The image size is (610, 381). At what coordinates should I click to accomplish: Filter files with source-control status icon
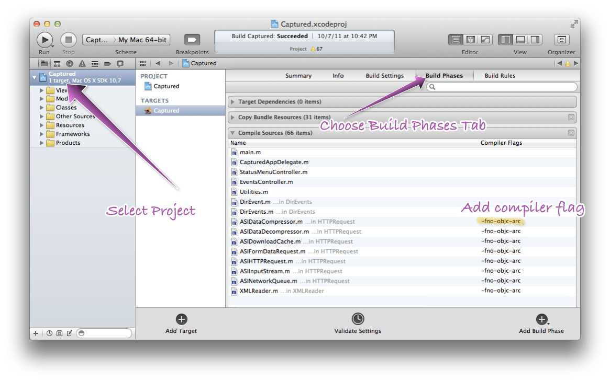pyautogui.click(x=60, y=333)
